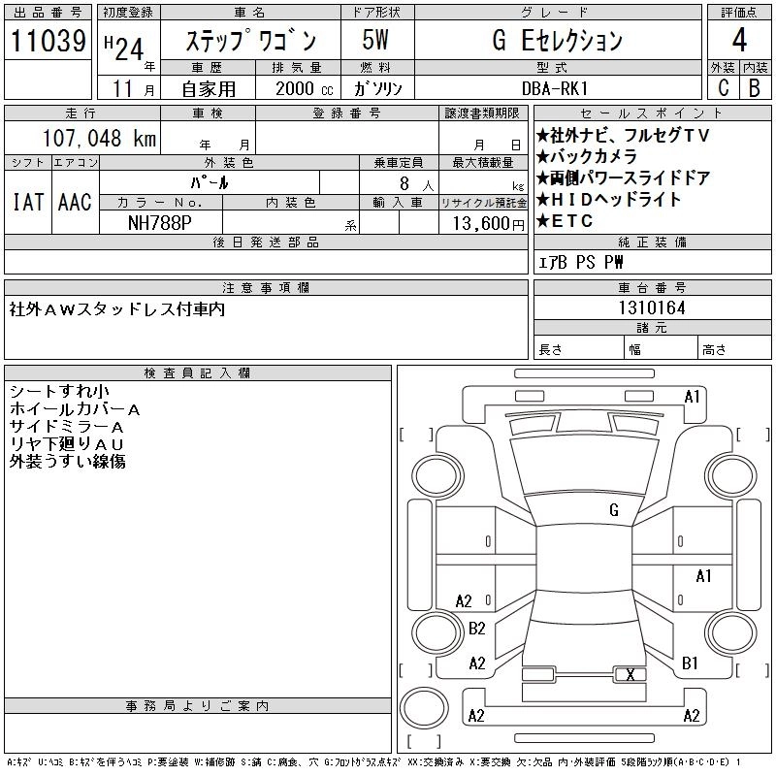The image size is (776, 776).
Task: Click the 高さ dimension label
Action: coord(714,349)
